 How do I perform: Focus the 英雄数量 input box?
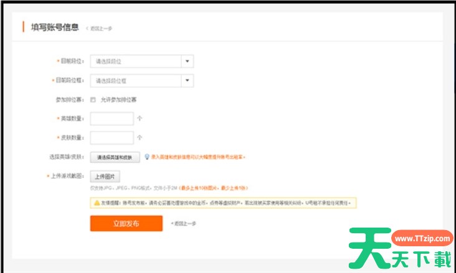pyautogui.click(x=112, y=119)
